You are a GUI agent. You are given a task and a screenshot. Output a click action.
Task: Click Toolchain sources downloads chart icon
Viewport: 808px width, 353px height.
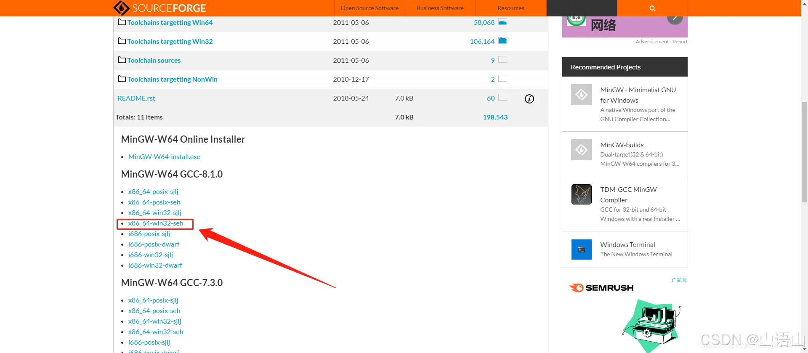coord(502,59)
